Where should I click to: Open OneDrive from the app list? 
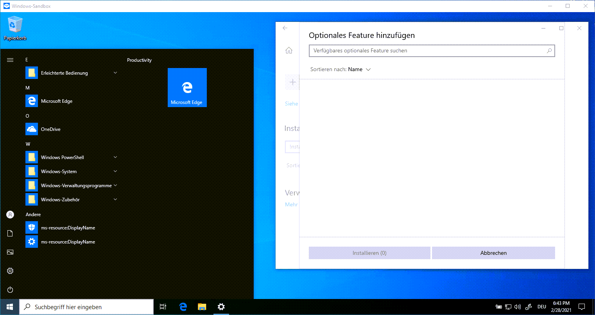72,129
